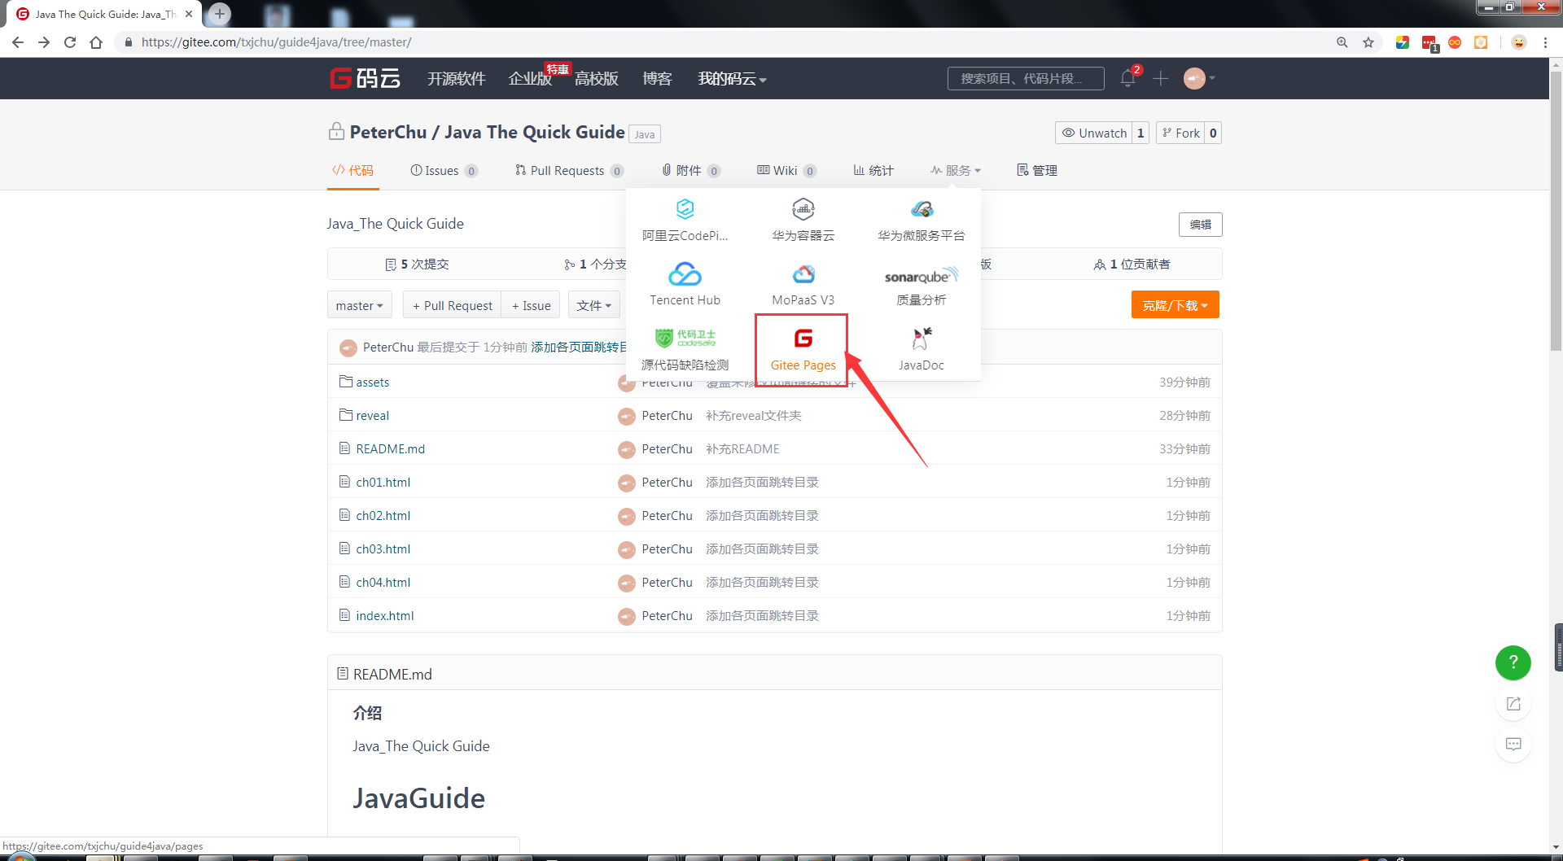
Task: Open the user avatar menu
Action: pos(1195,78)
